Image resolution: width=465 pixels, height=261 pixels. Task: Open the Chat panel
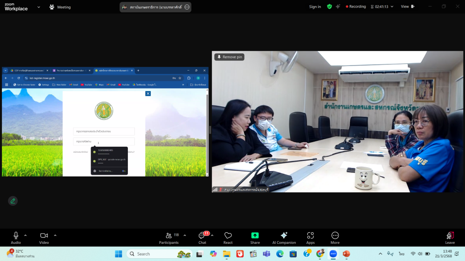[202, 236]
